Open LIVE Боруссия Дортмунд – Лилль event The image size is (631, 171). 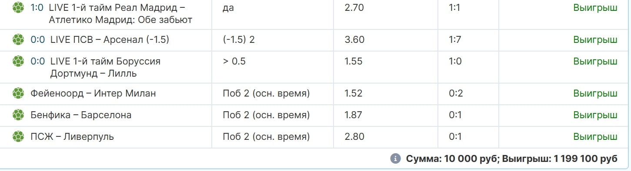(x=105, y=68)
